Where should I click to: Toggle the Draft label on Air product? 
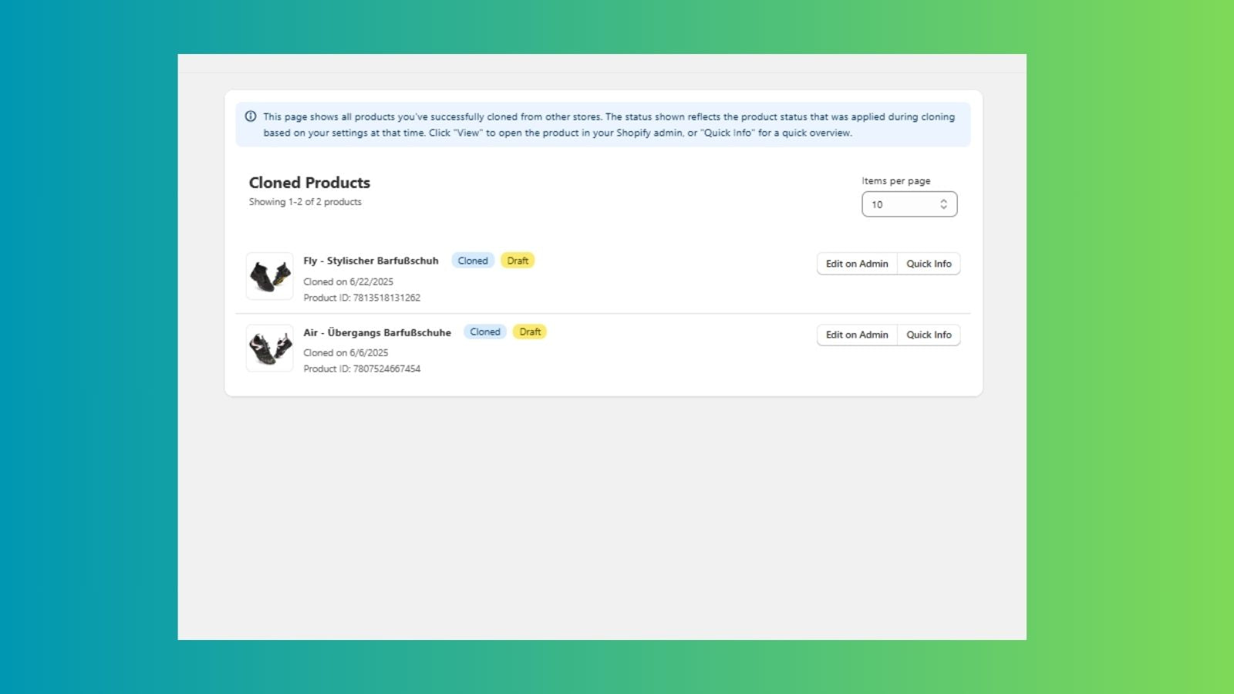(x=530, y=332)
